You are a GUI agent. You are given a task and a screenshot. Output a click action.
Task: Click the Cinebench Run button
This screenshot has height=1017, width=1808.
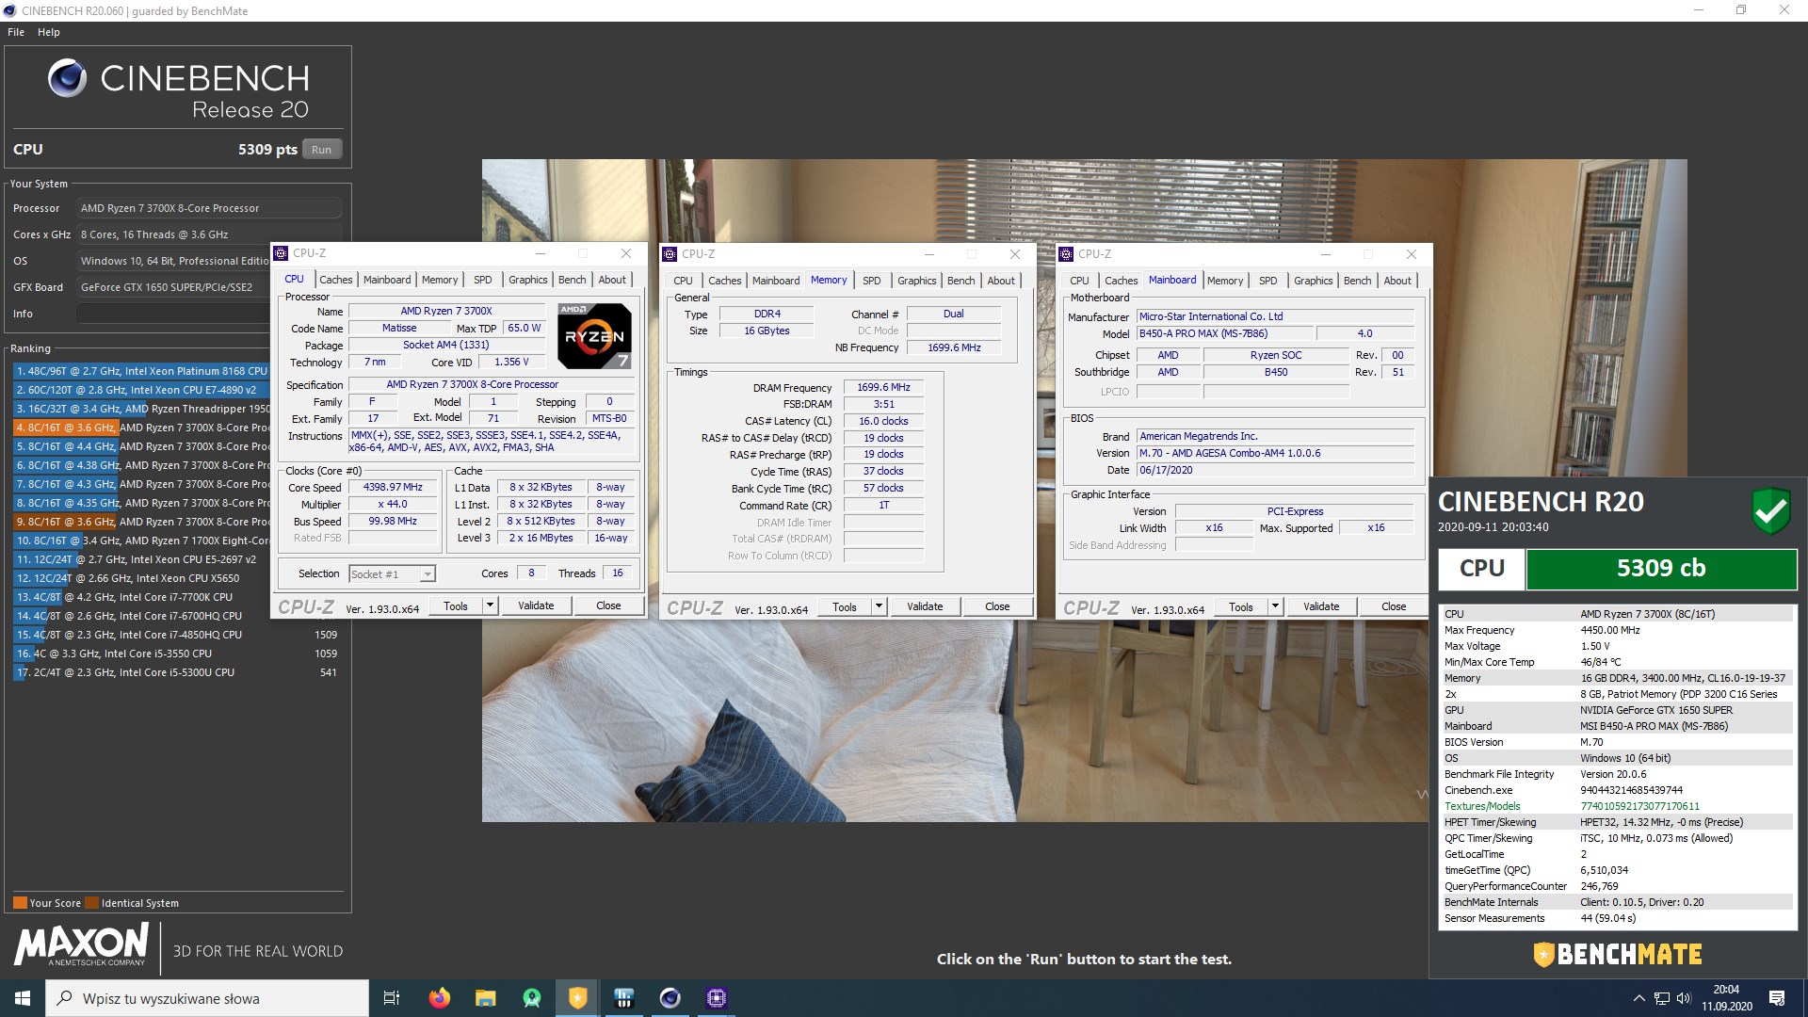coord(321,150)
